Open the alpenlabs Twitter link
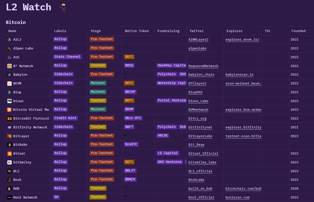This screenshot has height=202, width=314. [197, 48]
